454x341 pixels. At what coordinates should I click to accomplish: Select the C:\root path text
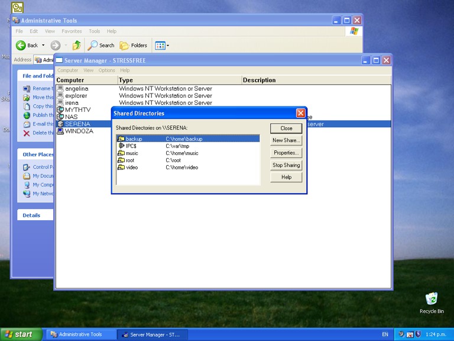click(173, 160)
